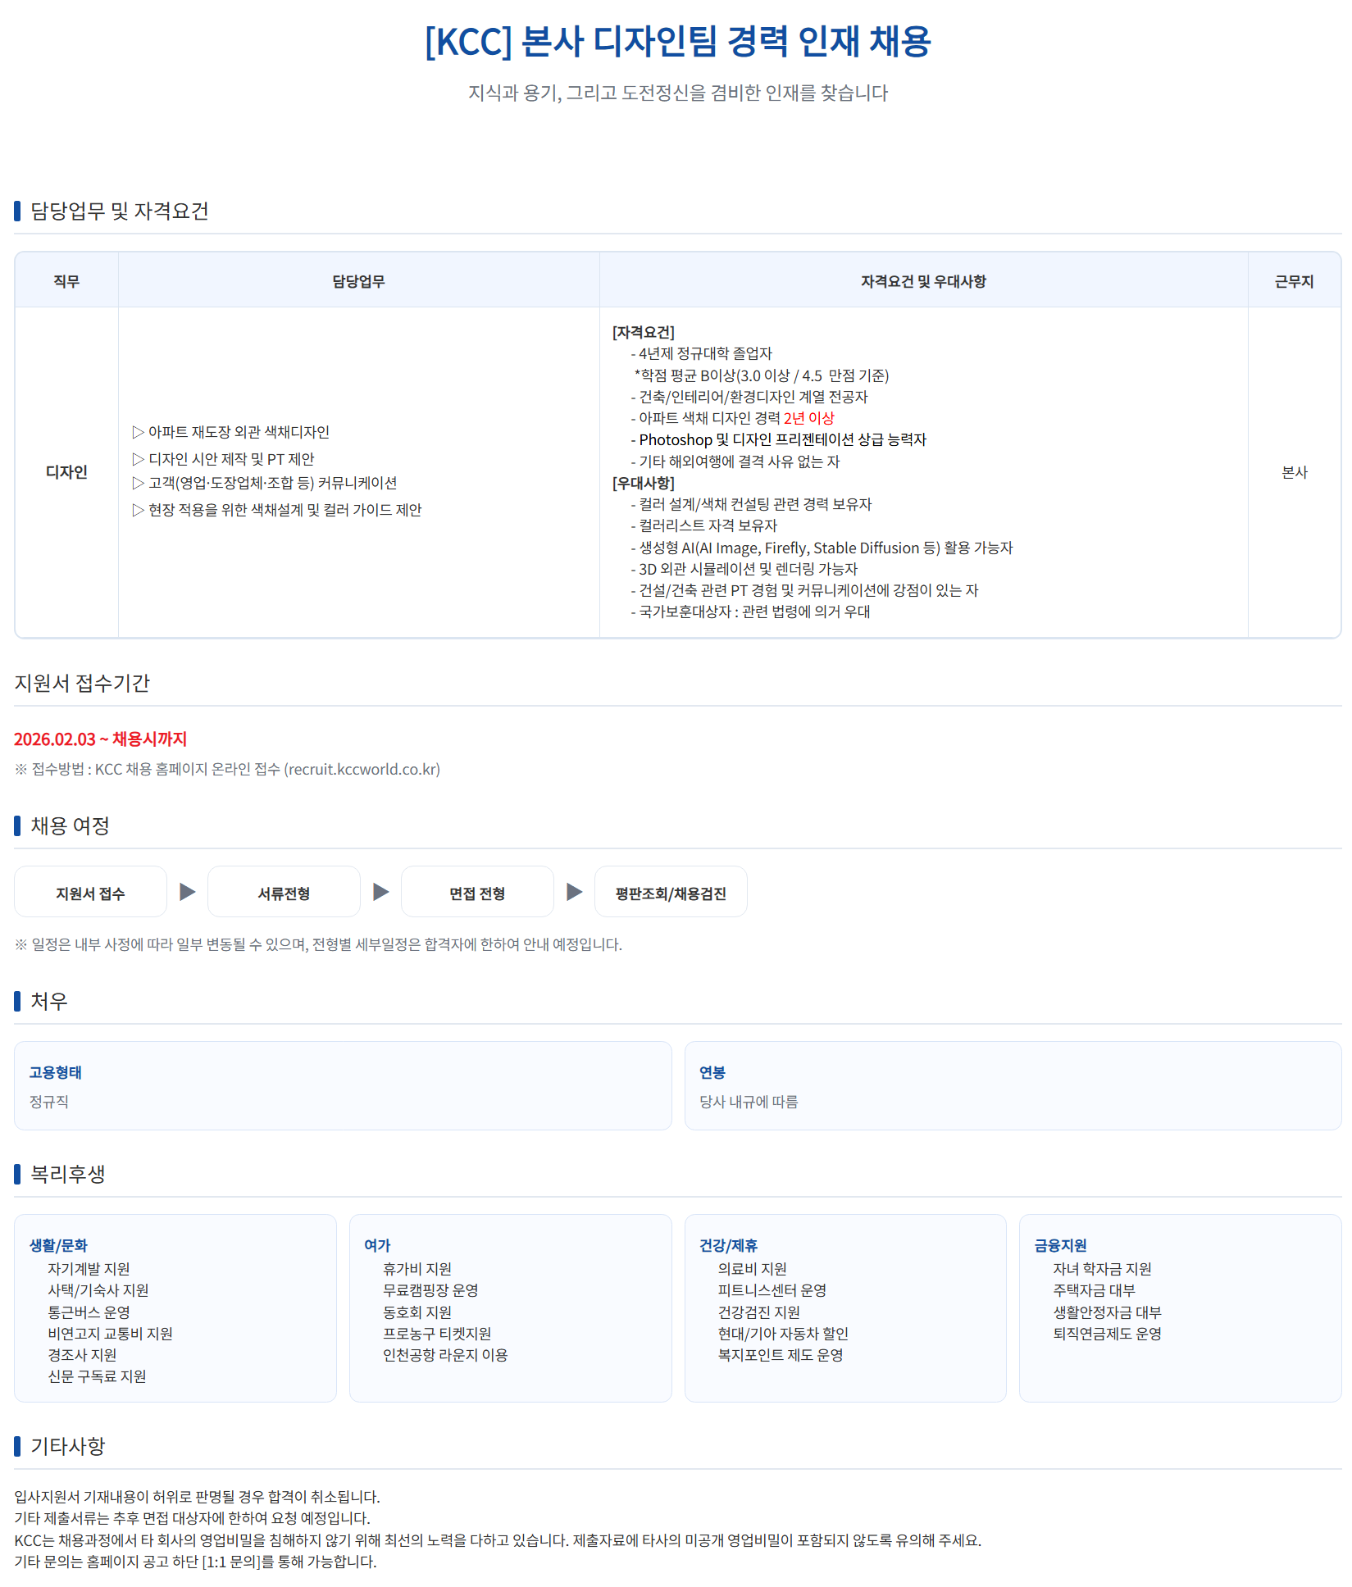Open the 고용형태 card

(343, 1085)
